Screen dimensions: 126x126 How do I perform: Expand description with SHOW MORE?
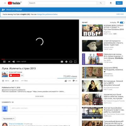click(39, 96)
